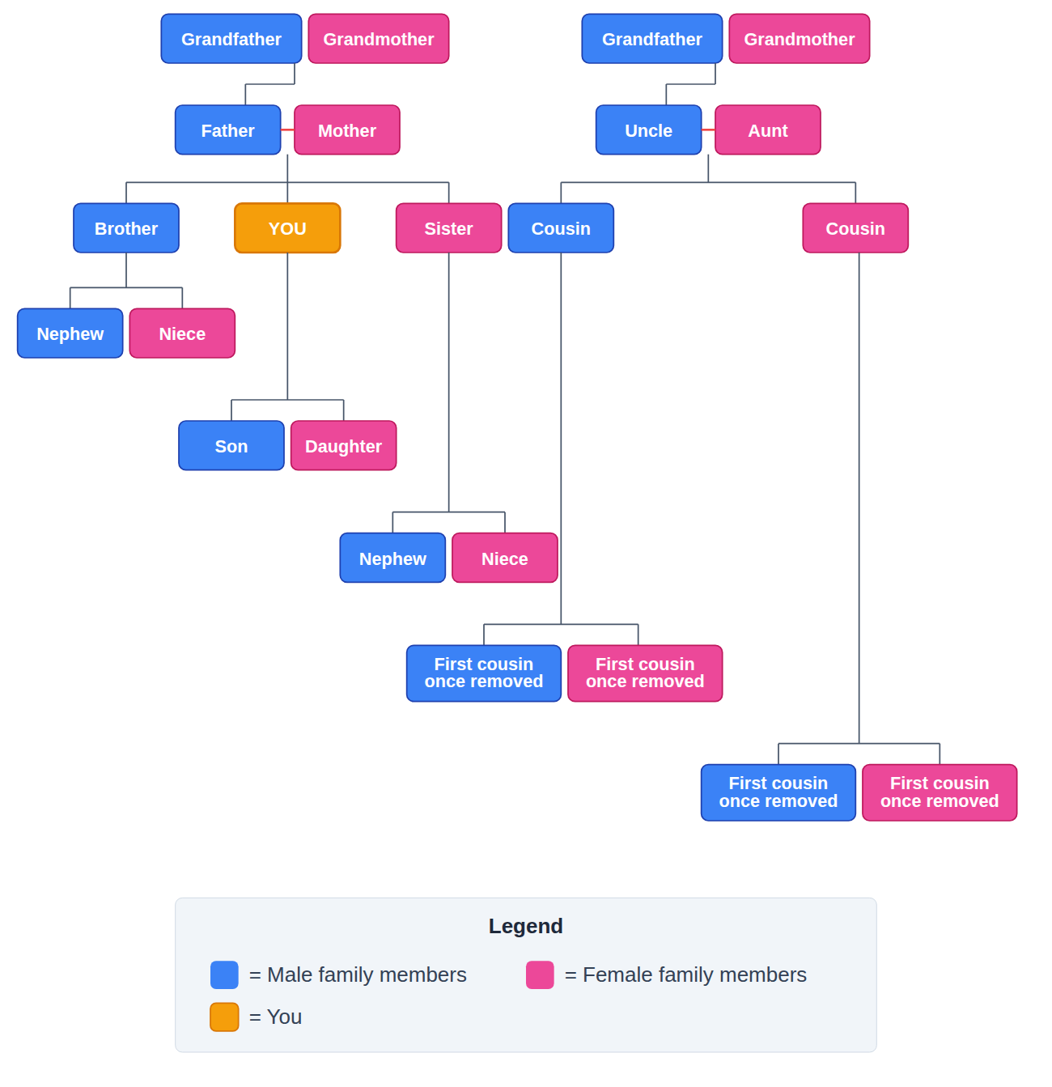Click the red line joining Father and Mother
The height and width of the screenshot is (1087, 1052).
click(x=287, y=130)
